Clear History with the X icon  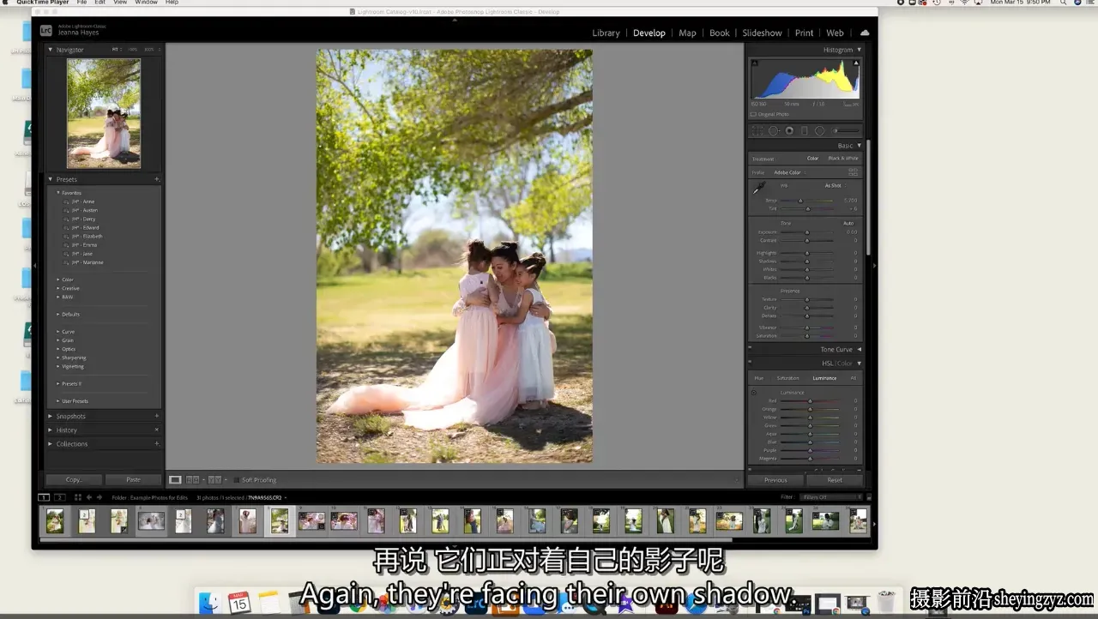click(156, 430)
